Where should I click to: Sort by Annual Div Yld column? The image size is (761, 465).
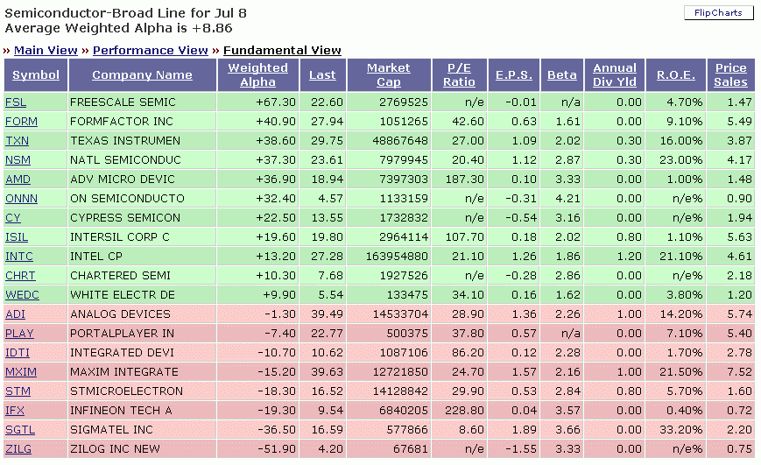pos(614,74)
